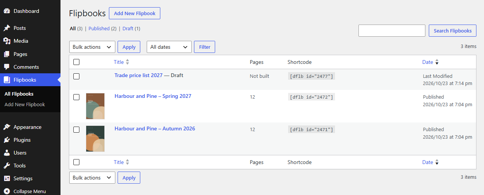484x195 pixels.
Task: Click the Media library icon
Action: [7, 41]
